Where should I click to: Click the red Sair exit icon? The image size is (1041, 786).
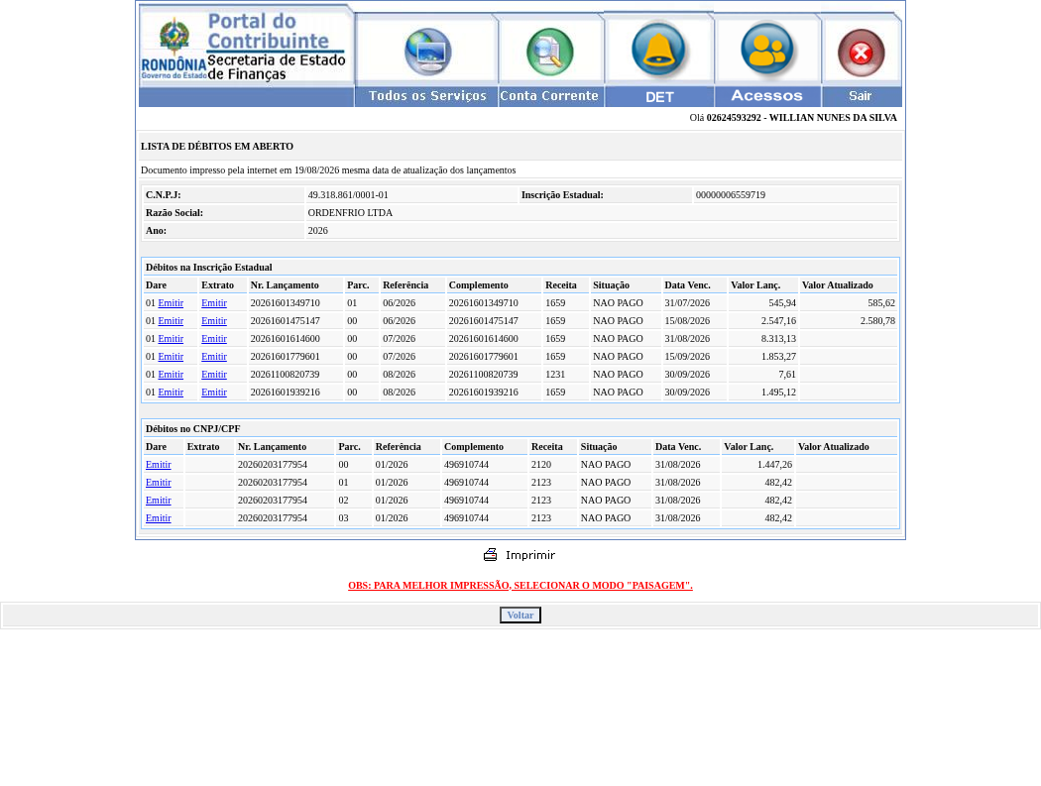[x=862, y=53]
